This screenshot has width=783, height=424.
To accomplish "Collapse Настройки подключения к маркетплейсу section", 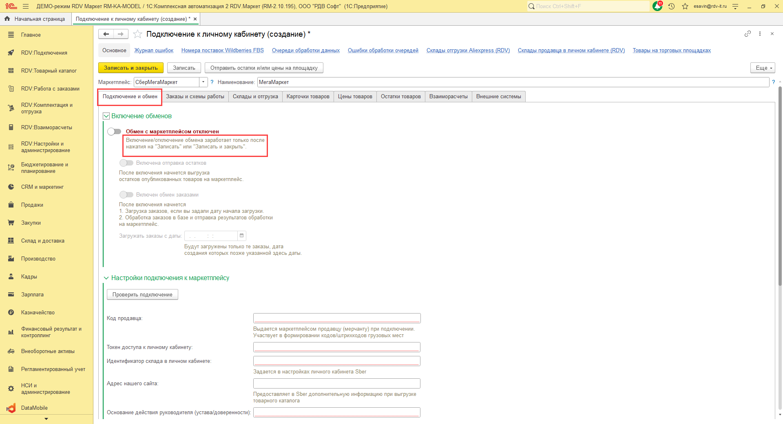I will tap(106, 278).
